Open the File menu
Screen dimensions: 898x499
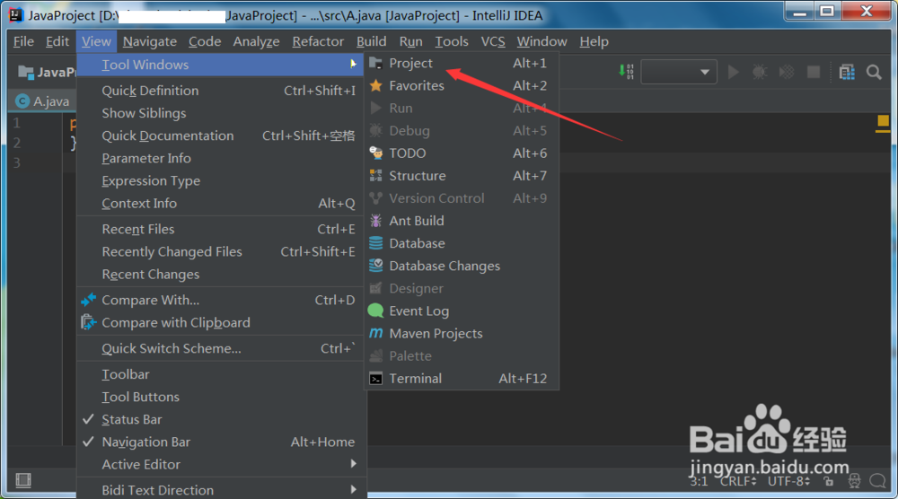pyautogui.click(x=23, y=41)
